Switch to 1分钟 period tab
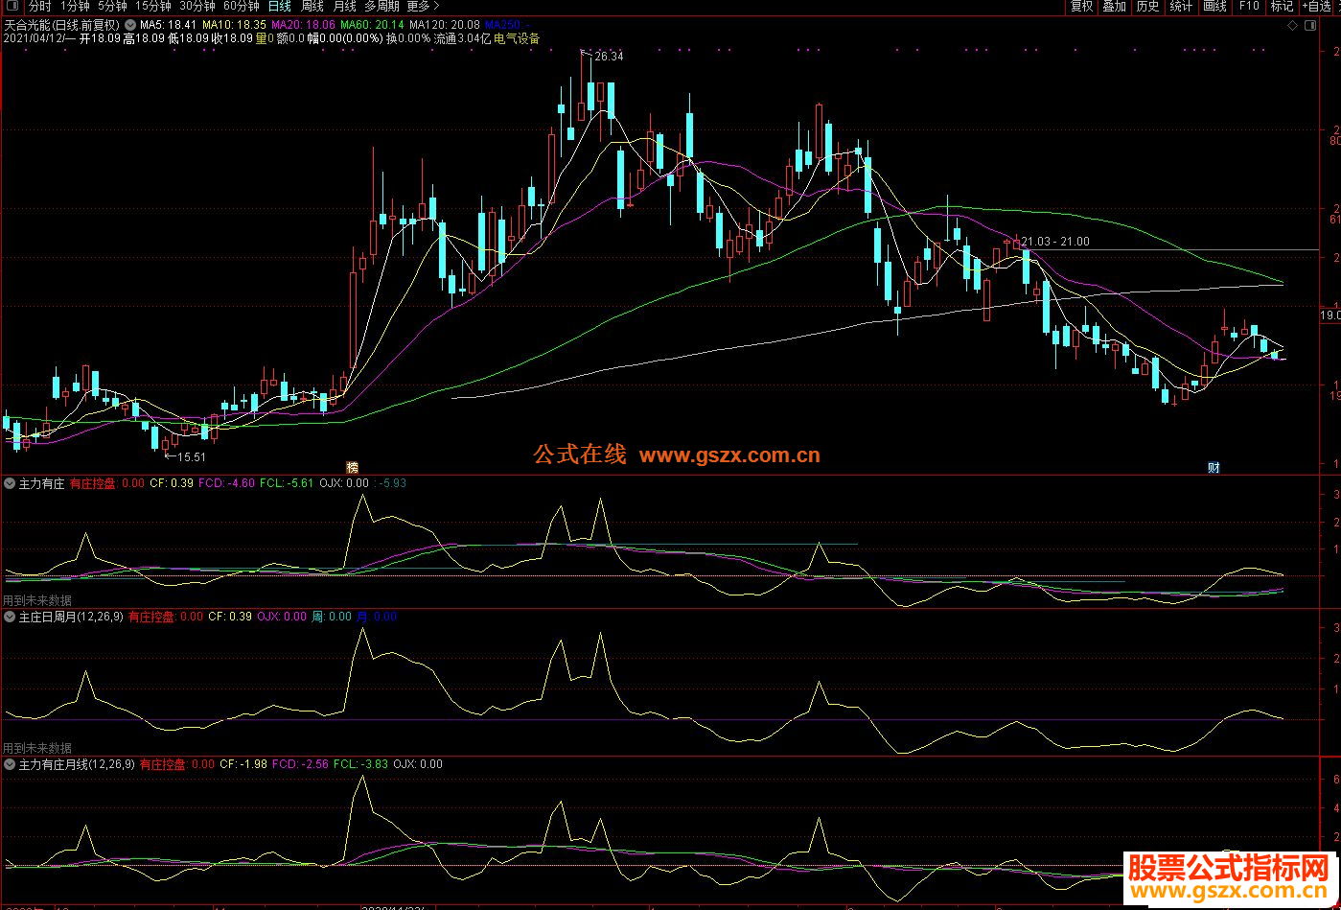 [x=75, y=6]
